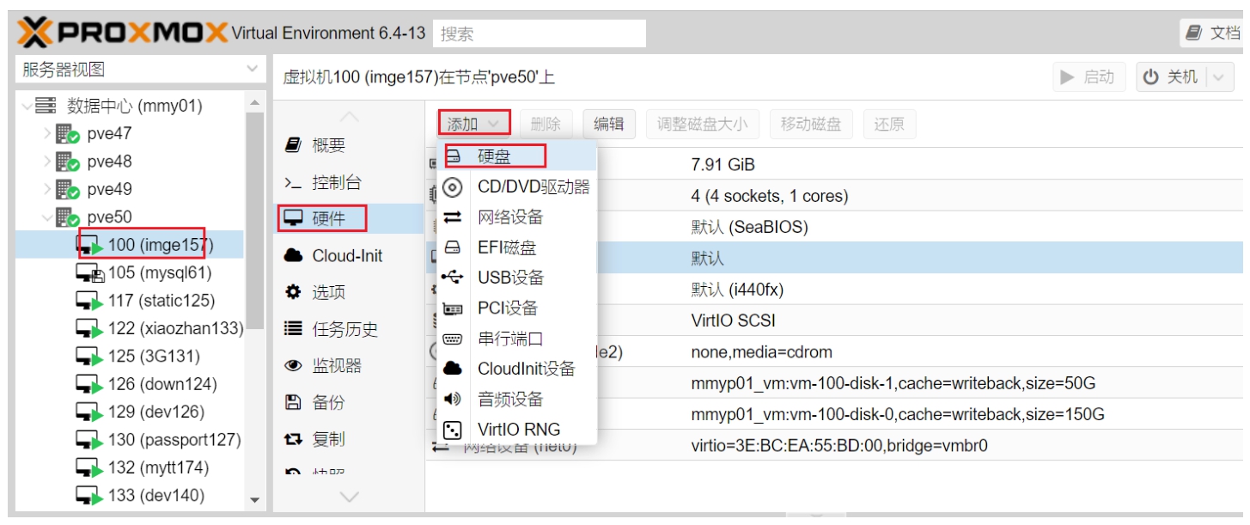Click the Proxmox logo icon
The height and width of the screenshot is (525, 1250).
(34, 34)
